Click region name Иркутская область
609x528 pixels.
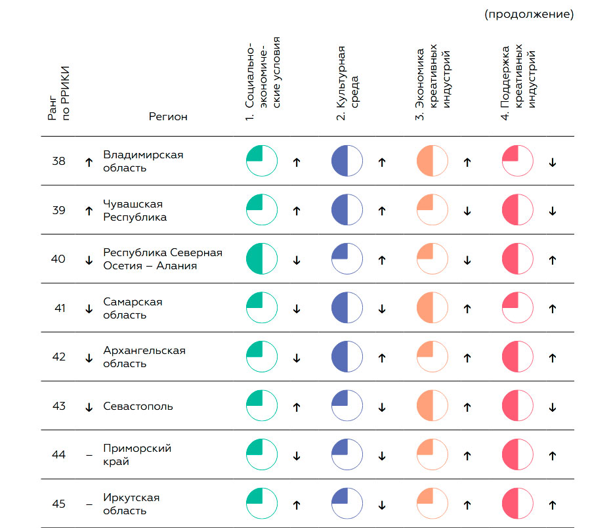point(131,504)
